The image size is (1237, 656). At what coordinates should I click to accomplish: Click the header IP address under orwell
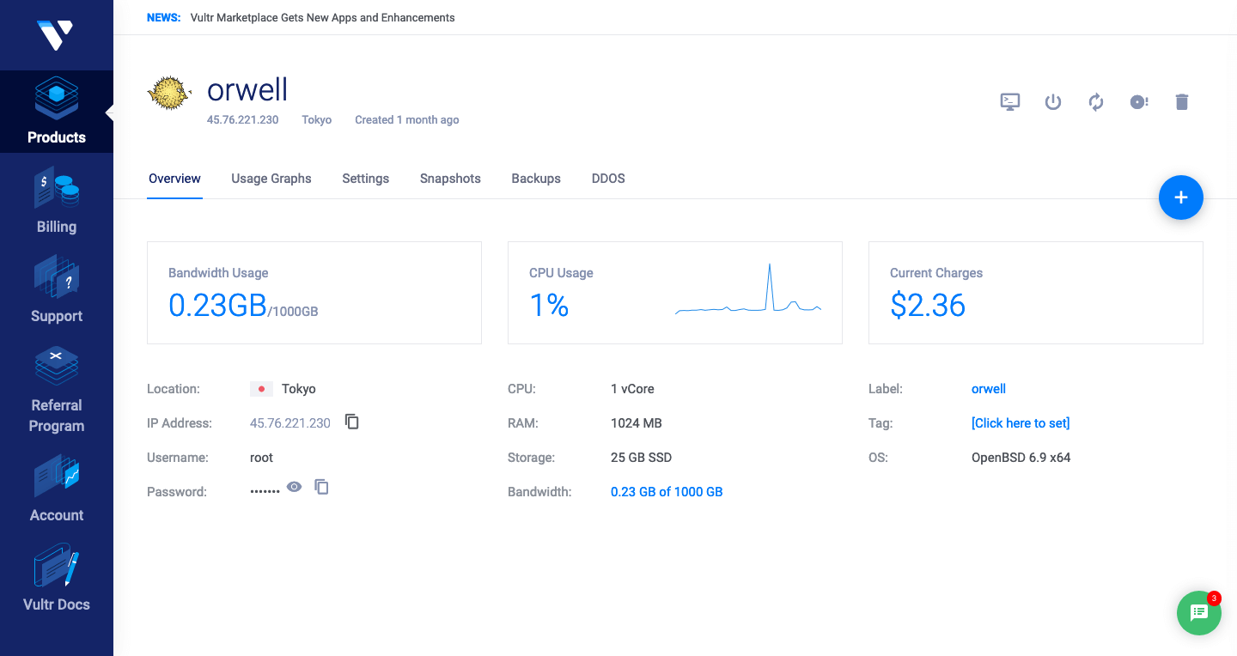(x=243, y=119)
